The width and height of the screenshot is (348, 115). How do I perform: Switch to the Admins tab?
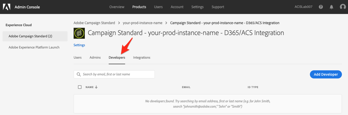click(95, 58)
